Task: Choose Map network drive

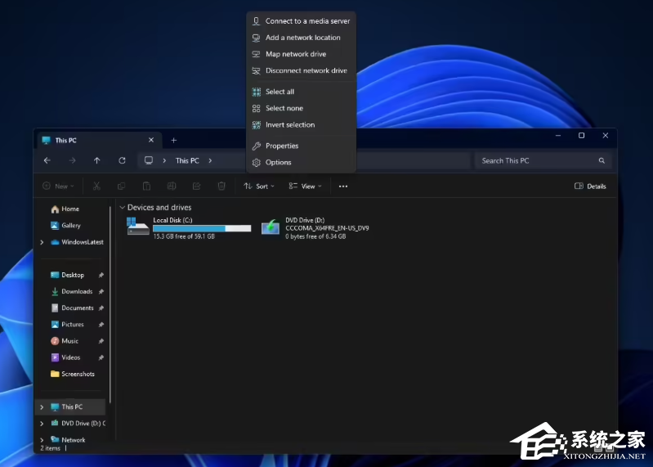Action: point(302,54)
